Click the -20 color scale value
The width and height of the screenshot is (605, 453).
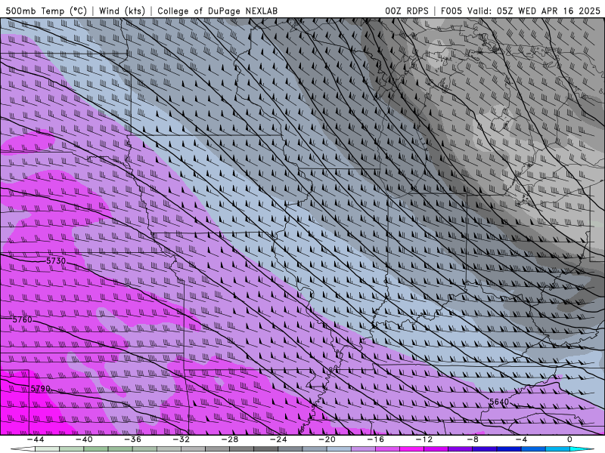327,439
